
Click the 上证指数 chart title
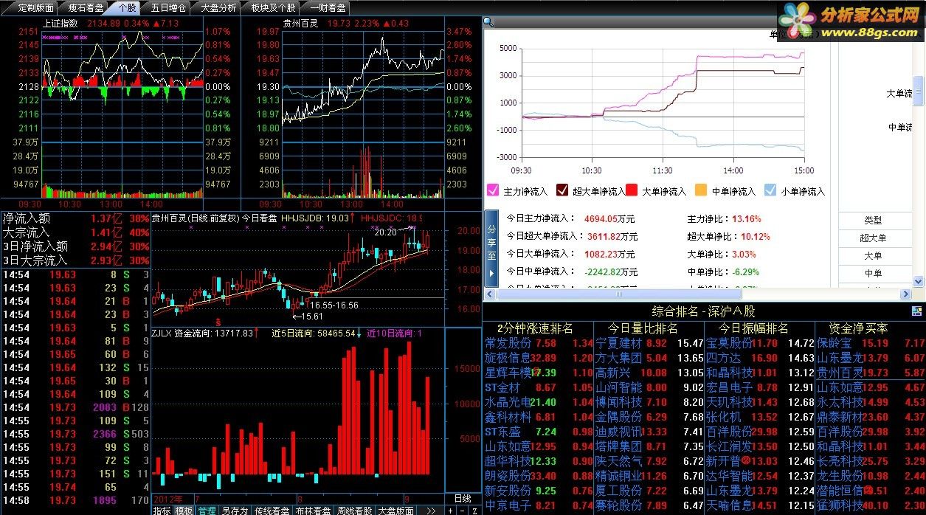coord(61,23)
